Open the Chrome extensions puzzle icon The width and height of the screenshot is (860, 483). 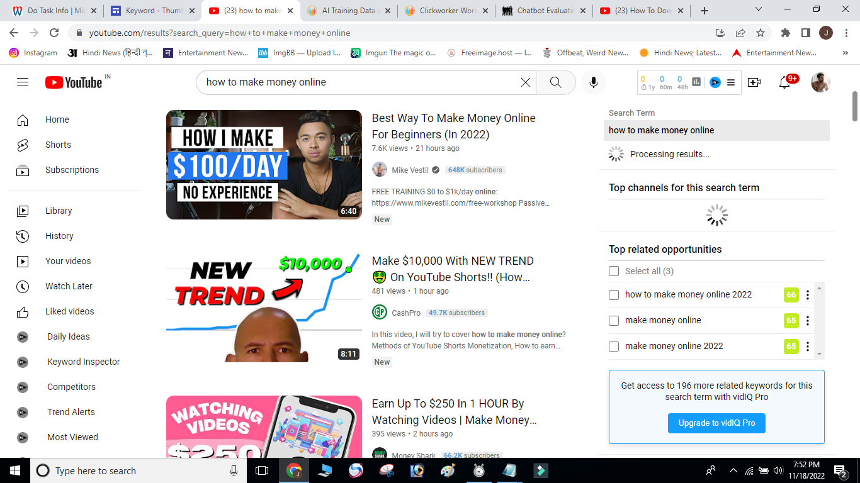pyautogui.click(x=785, y=33)
